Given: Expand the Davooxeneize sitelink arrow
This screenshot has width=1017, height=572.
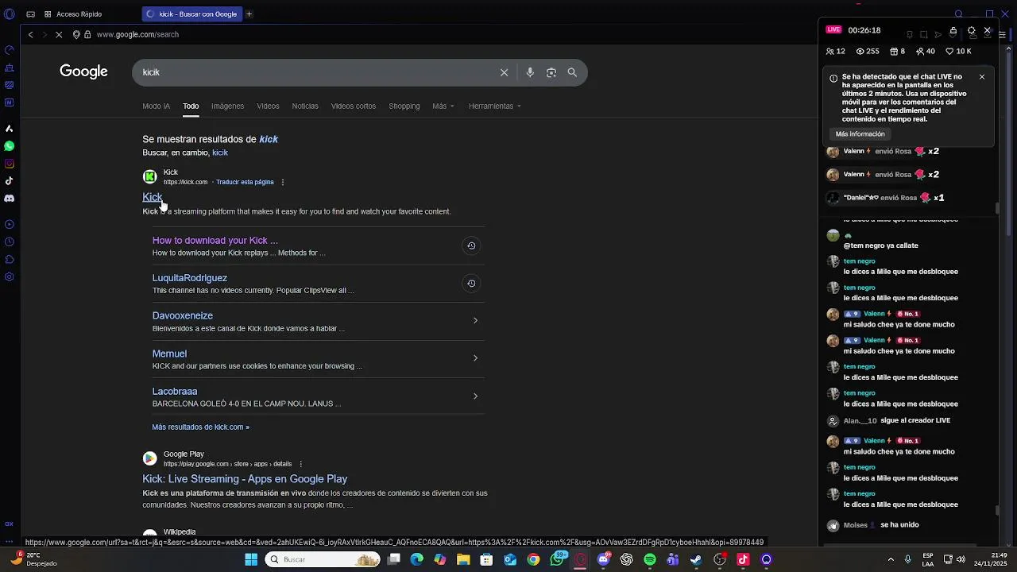Looking at the screenshot, I should (475, 321).
